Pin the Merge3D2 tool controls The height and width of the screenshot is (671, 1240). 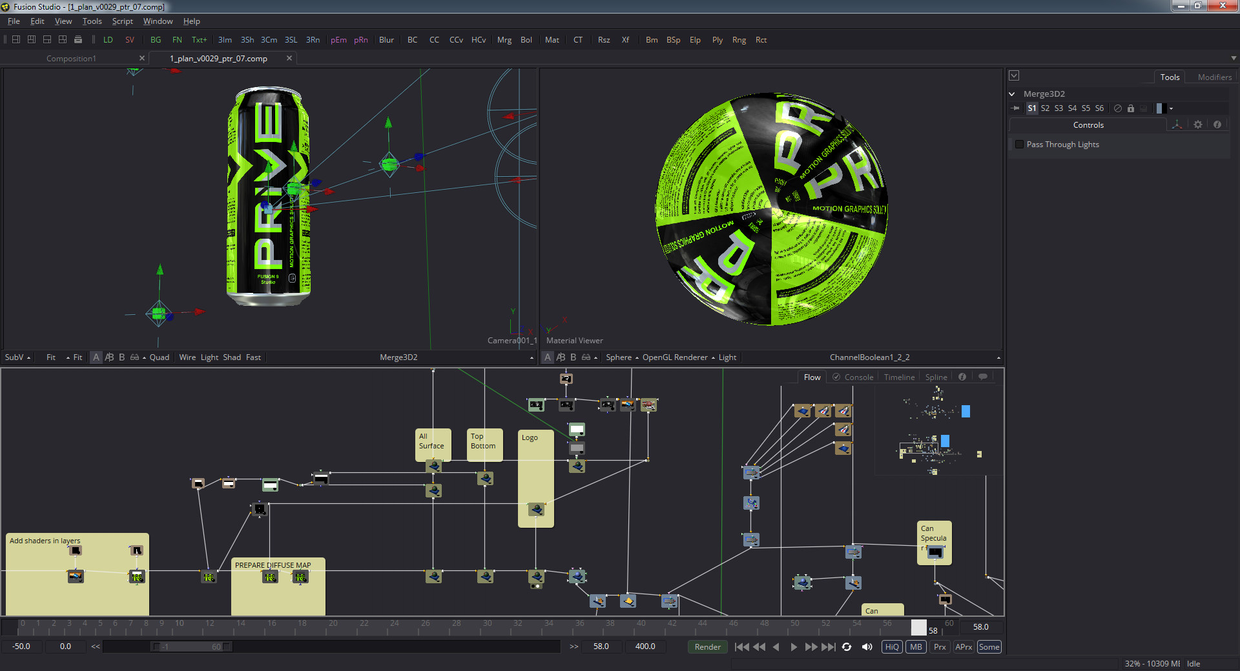click(x=1016, y=108)
